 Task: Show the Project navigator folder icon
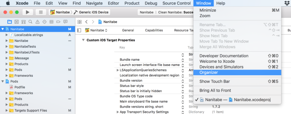pyautogui.click(x=9, y=22)
